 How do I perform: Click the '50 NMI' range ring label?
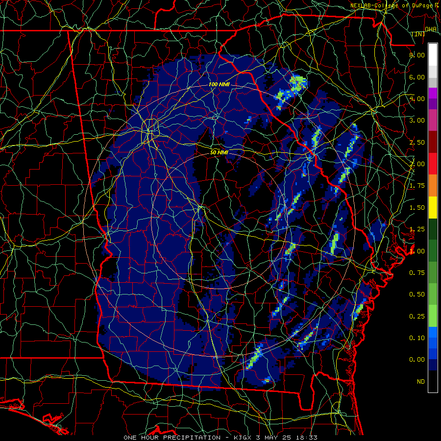[219, 152]
